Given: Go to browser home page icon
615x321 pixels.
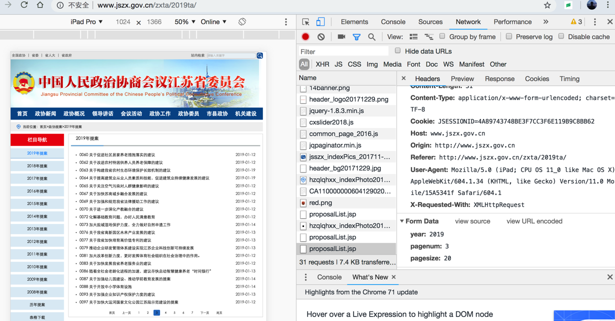Looking at the screenshot, I should pos(40,5).
